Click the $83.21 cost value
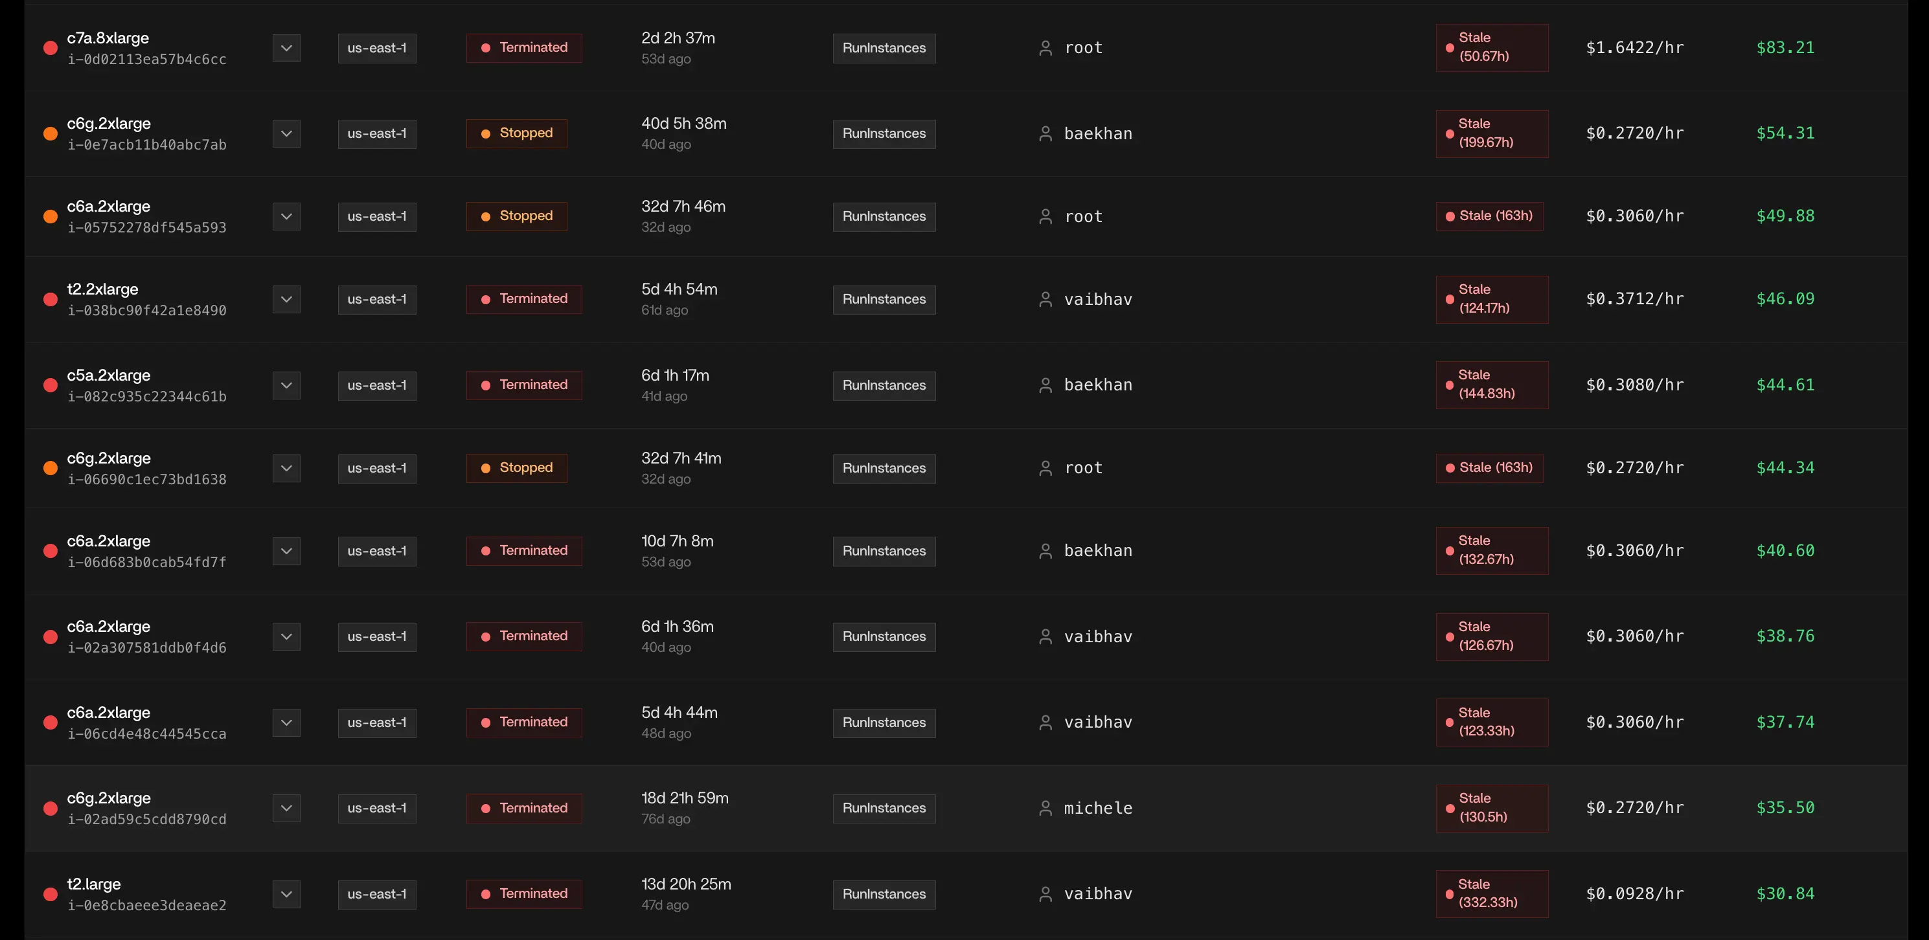1929x940 pixels. pos(1785,48)
